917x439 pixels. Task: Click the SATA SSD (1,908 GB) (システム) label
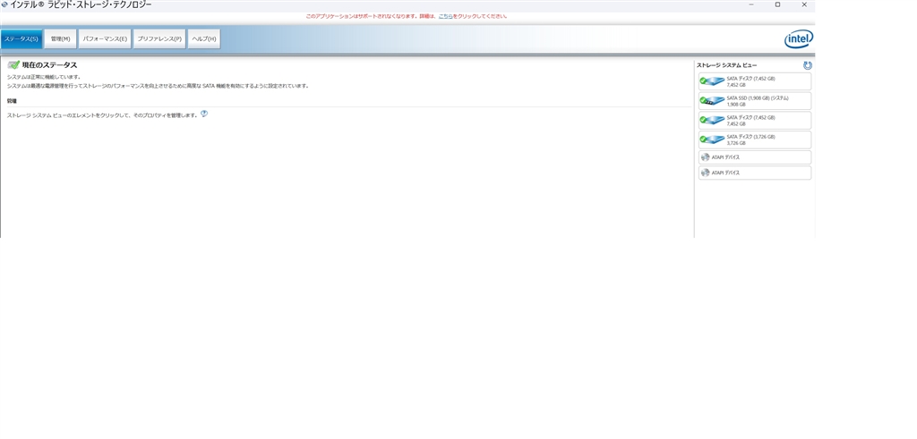758,98
